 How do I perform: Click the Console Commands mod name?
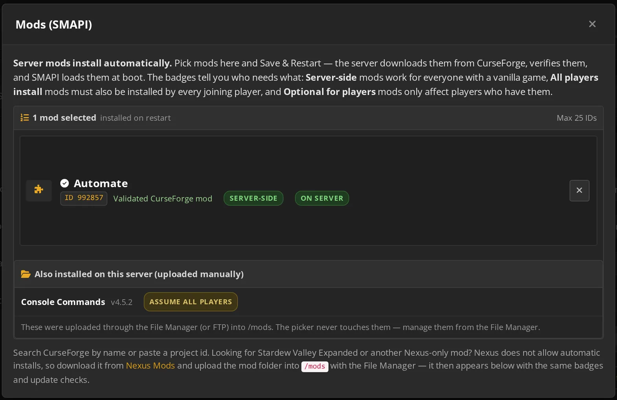point(63,302)
